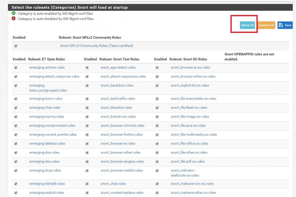This screenshot has height=197, width=296.
Task: Click 'Ruleset: Snort Text Rules' column header
Action: [x=119, y=59]
